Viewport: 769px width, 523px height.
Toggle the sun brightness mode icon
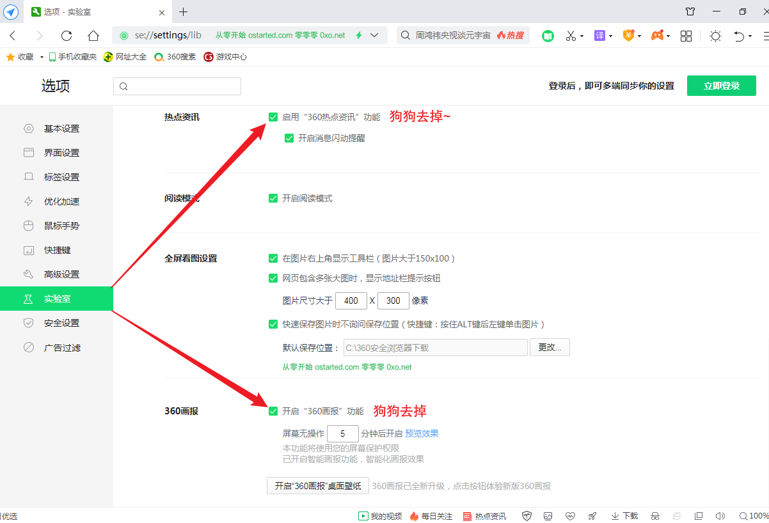pyautogui.click(x=715, y=36)
